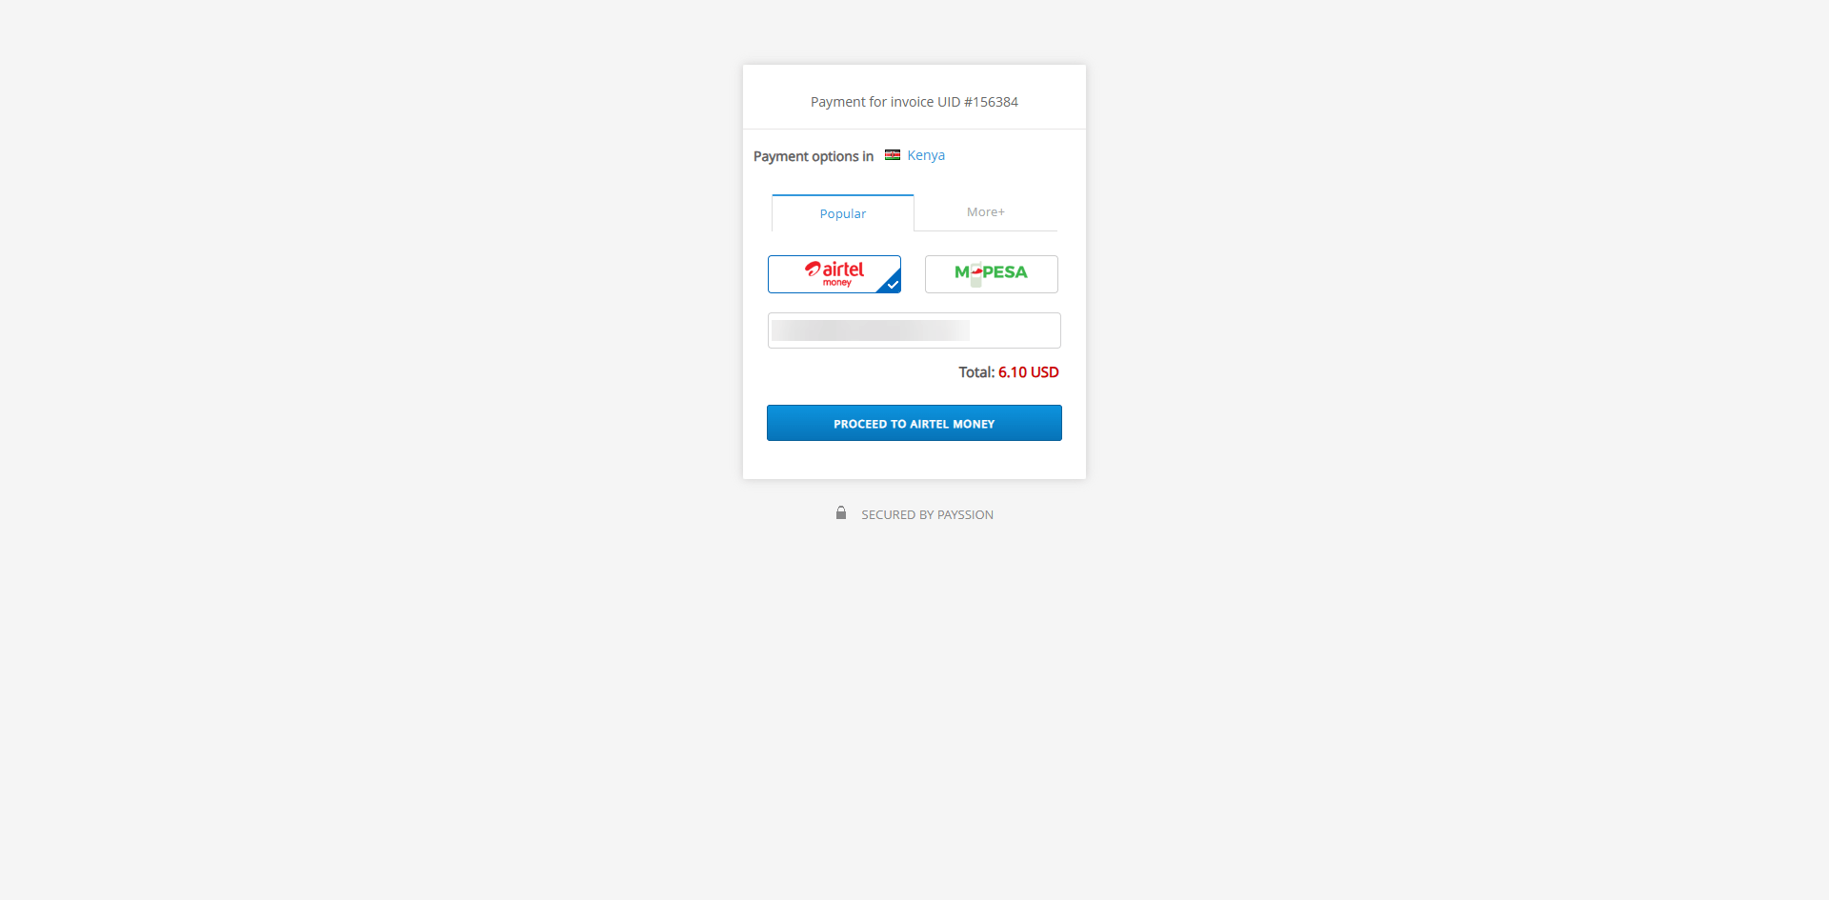Click the red Airtel swirl logo mark
This screenshot has width=1829, height=900.
(813, 270)
